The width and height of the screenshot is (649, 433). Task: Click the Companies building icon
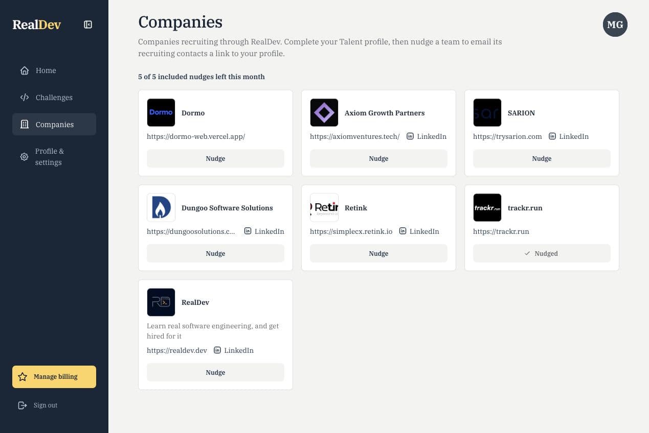pyautogui.click(x=25, y=125)
